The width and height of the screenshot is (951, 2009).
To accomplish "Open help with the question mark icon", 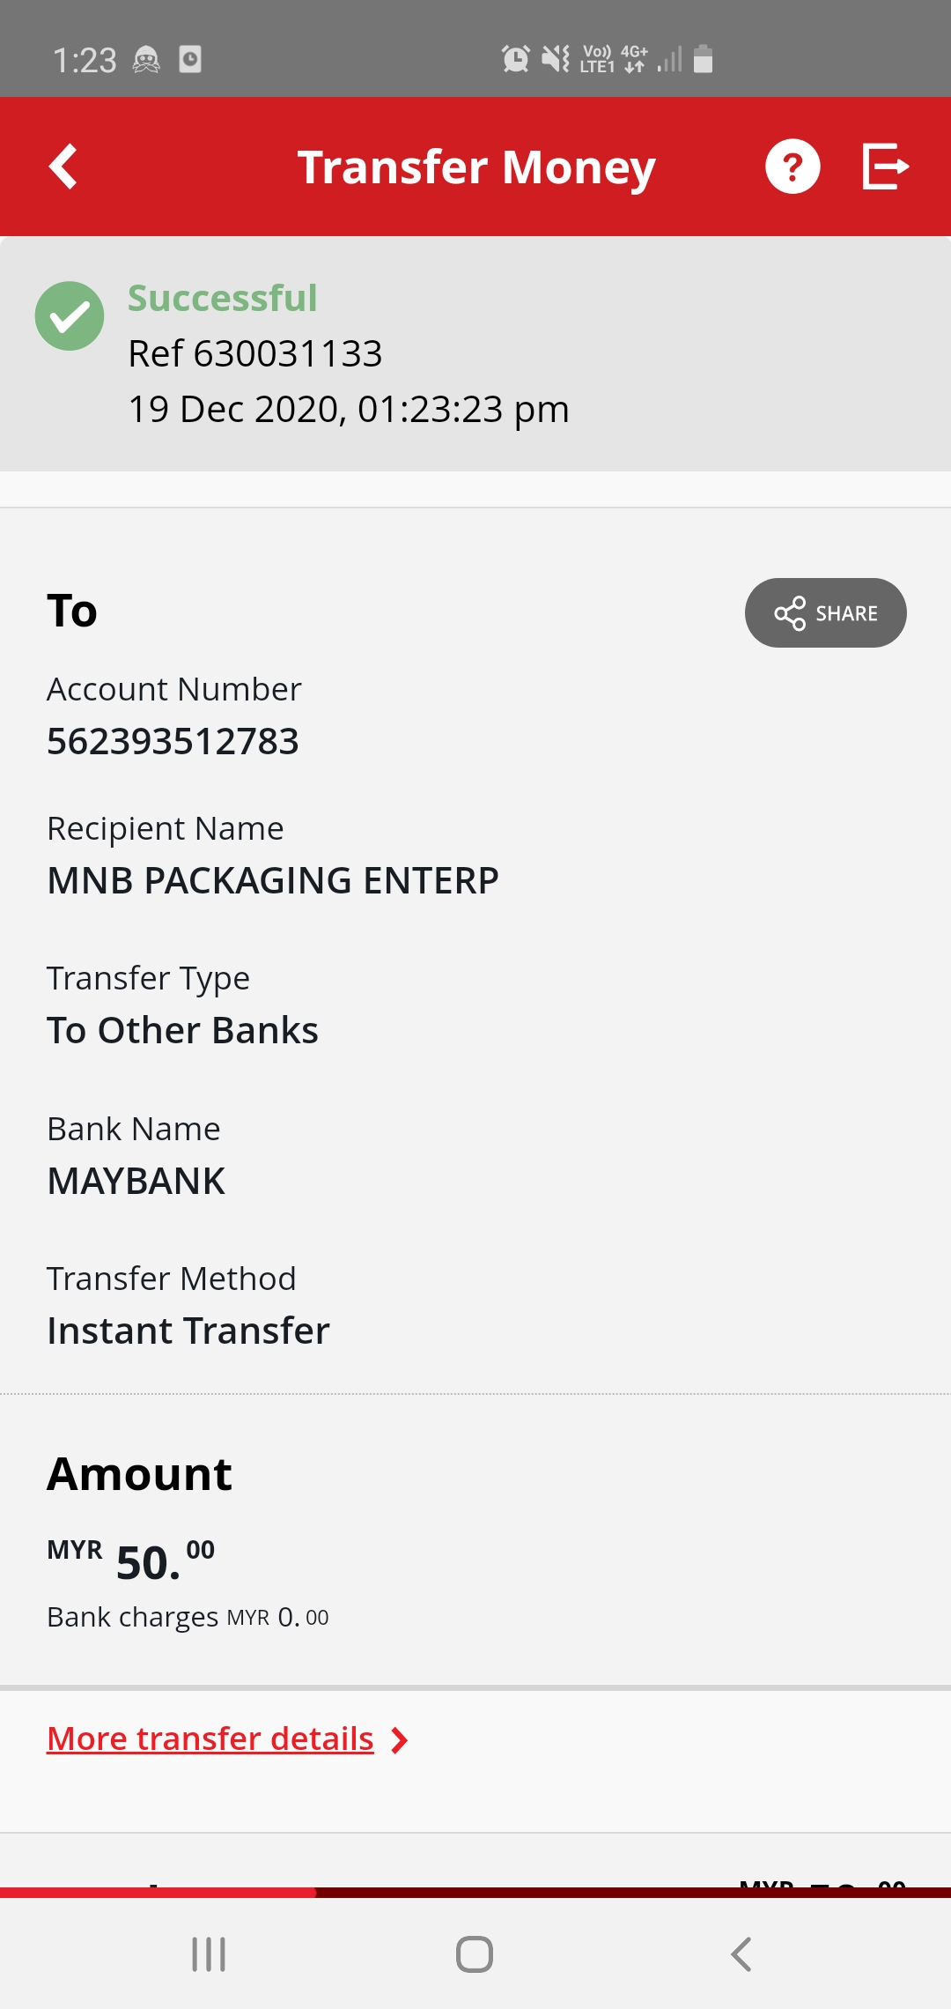I will coord(792,167).
